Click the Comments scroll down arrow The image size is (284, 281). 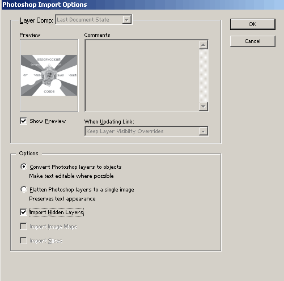point(204,107)
